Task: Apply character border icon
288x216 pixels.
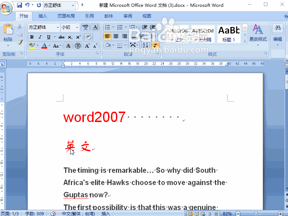Action: [95, 27]
